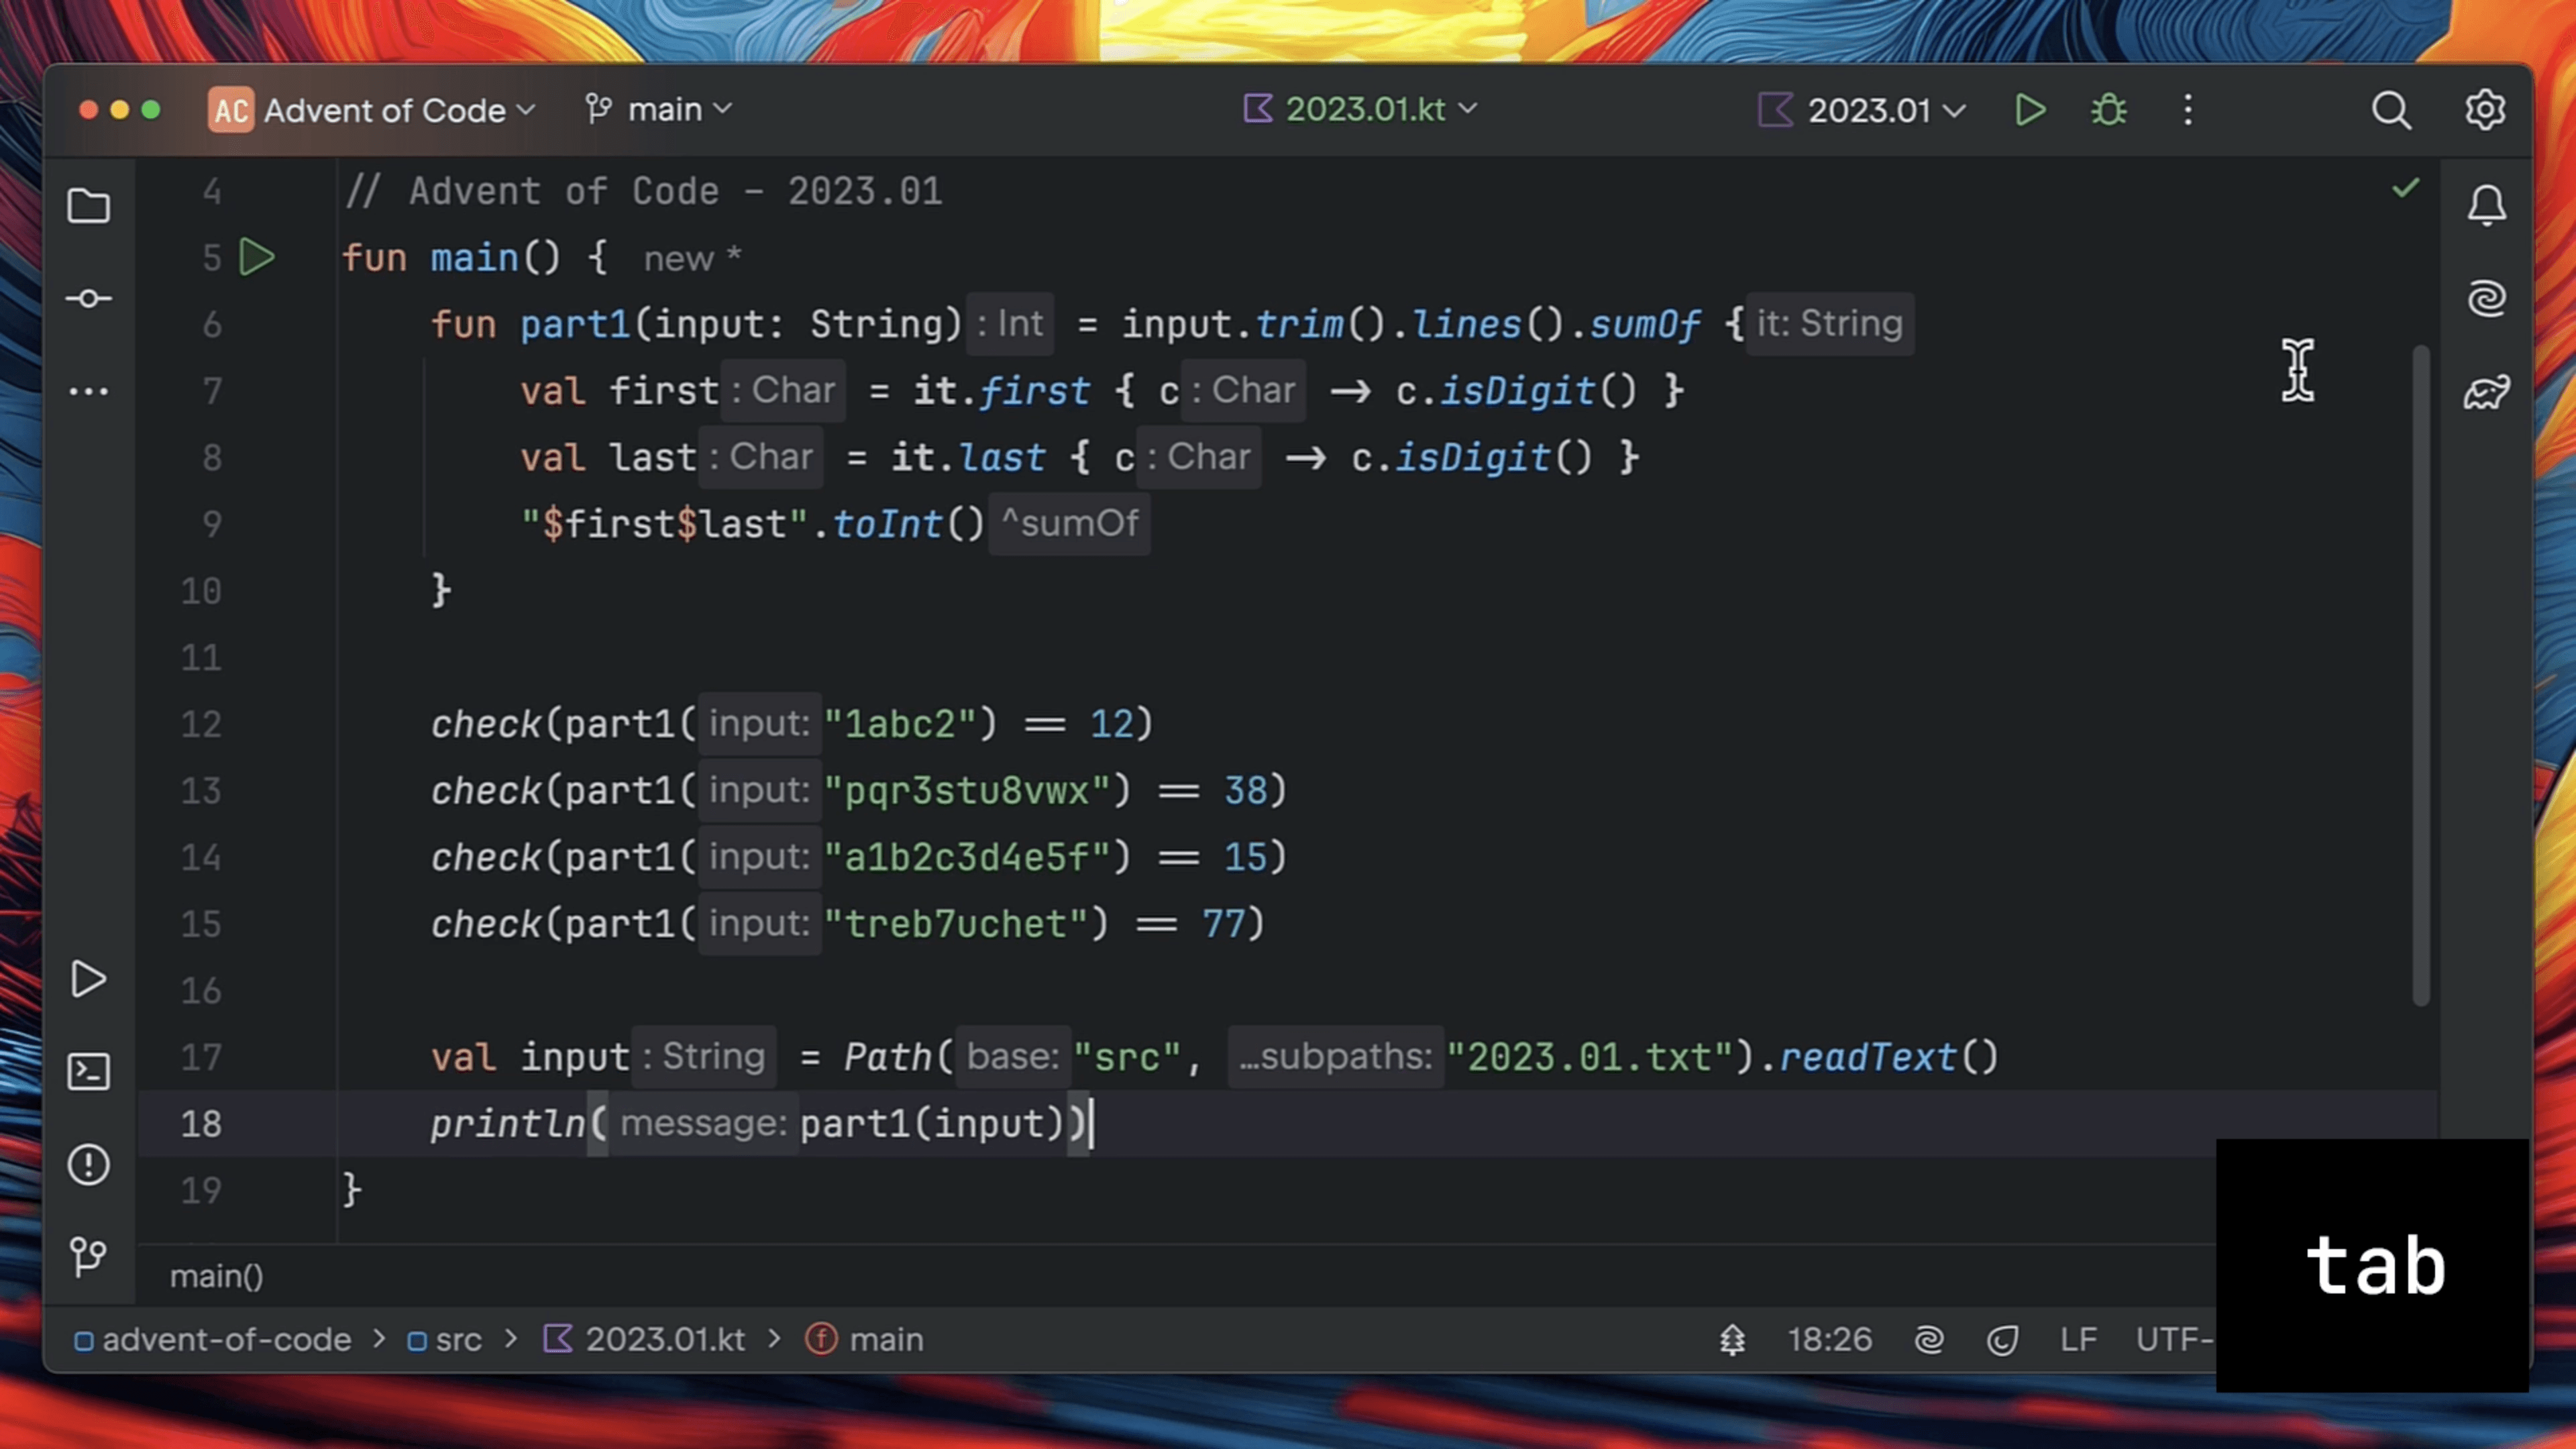Select '2023.01.kt' in breadcrumb navigation

click(x=667, y=1339)
